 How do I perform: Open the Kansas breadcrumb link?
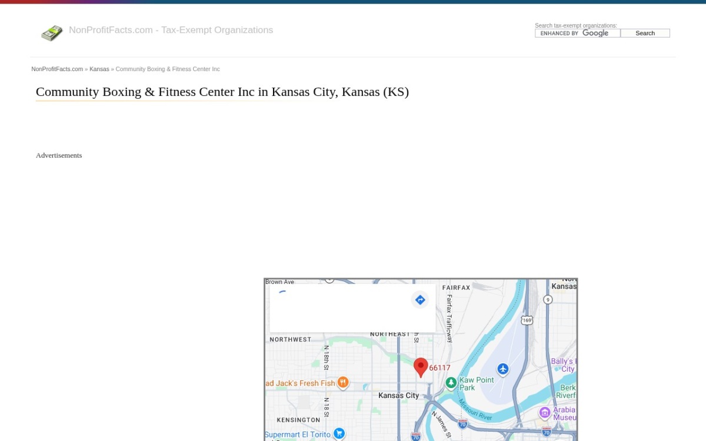[99, 69]
